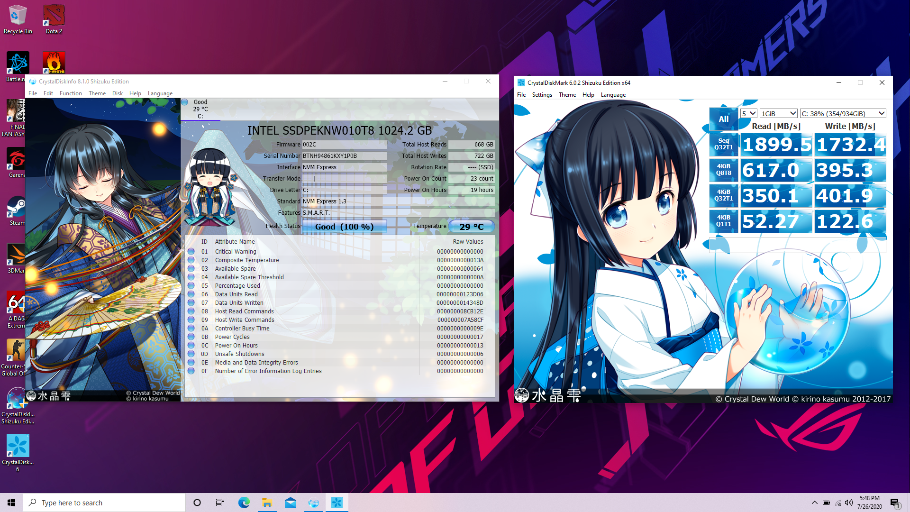Run the 4KiB Q1T1 benchmark
910x512 pixels.
(x=724, y=221)
